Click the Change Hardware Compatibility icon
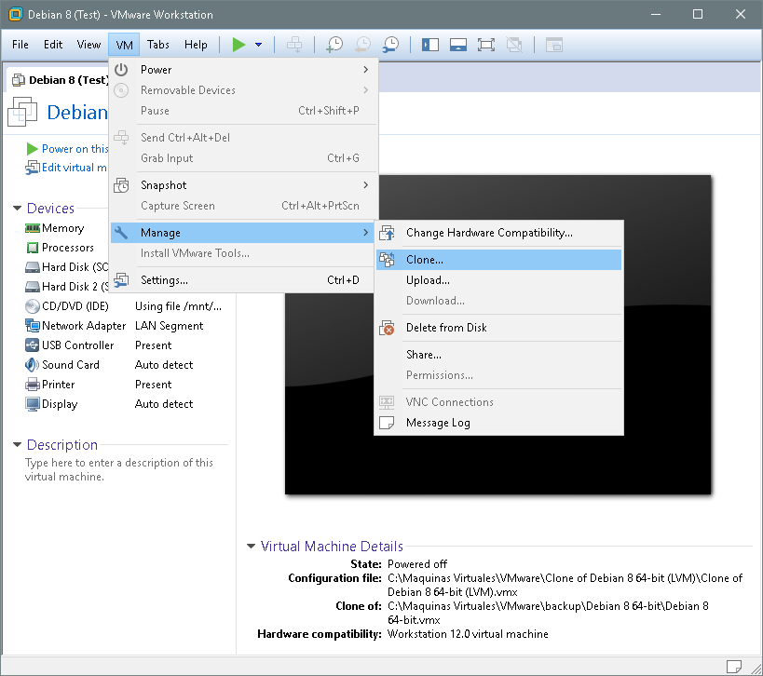The image size is (763, 676). tap(387, 233)
